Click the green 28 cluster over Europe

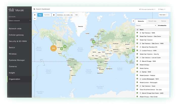[94, 42]
